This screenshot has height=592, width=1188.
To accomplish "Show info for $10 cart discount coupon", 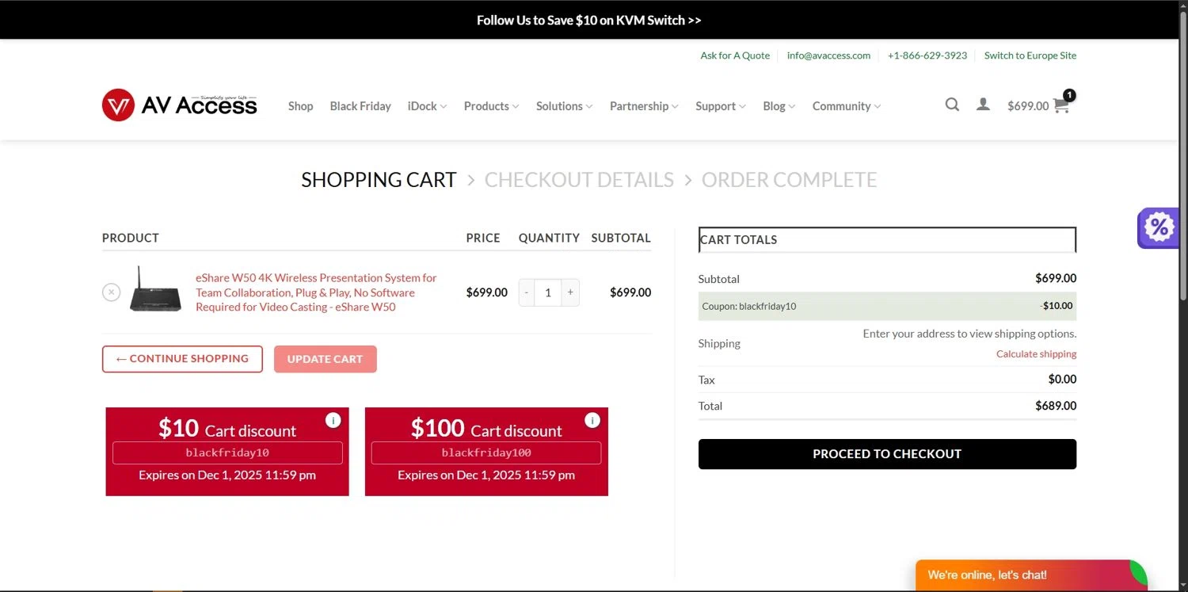I will coord(333,420).
